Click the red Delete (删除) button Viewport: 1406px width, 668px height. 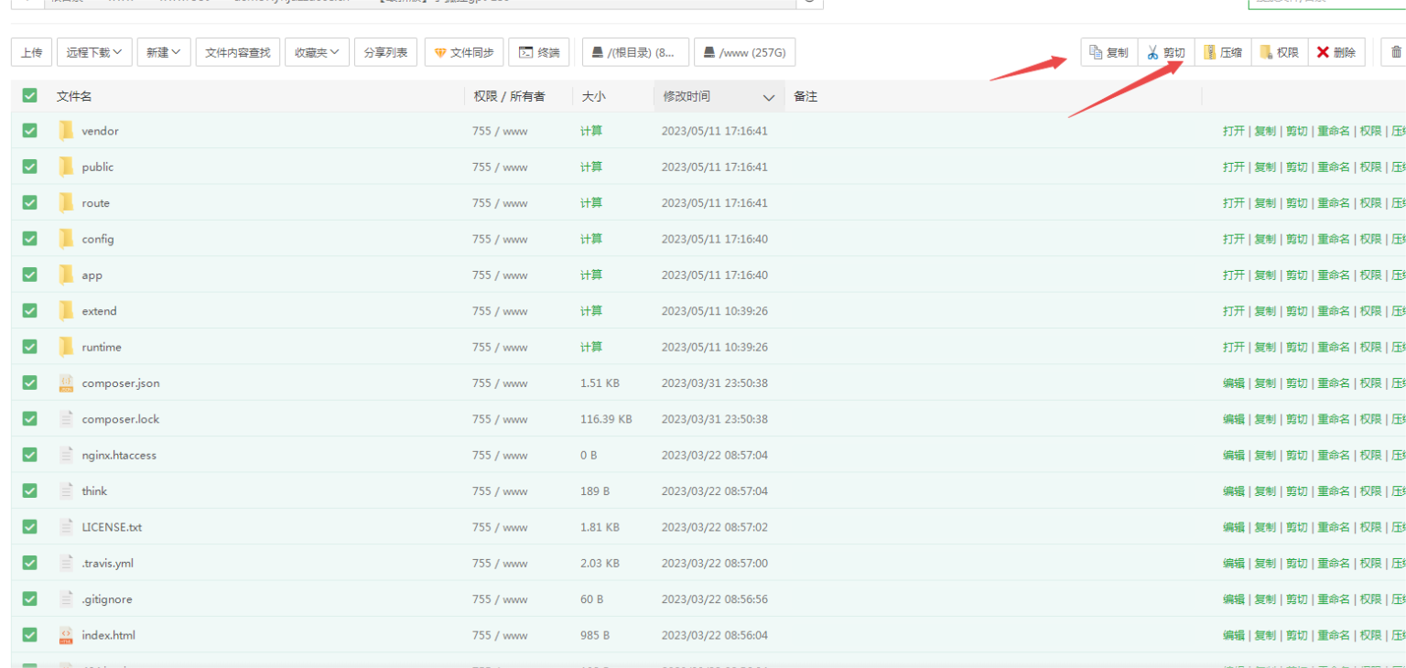pyautogui.click(x=1336, y=52)
